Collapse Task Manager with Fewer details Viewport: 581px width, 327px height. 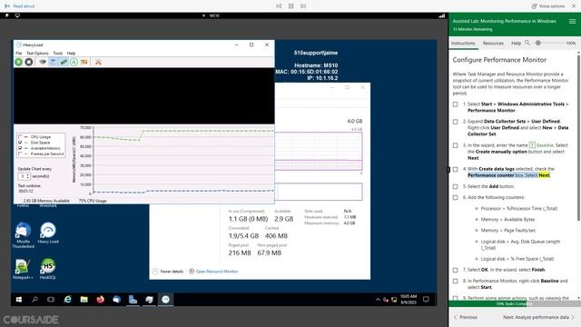coord(168,272)
